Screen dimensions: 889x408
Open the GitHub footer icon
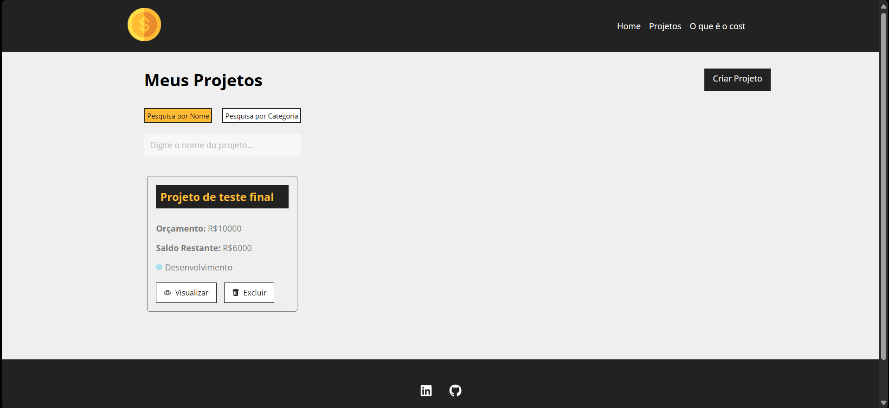pos(456,390)
